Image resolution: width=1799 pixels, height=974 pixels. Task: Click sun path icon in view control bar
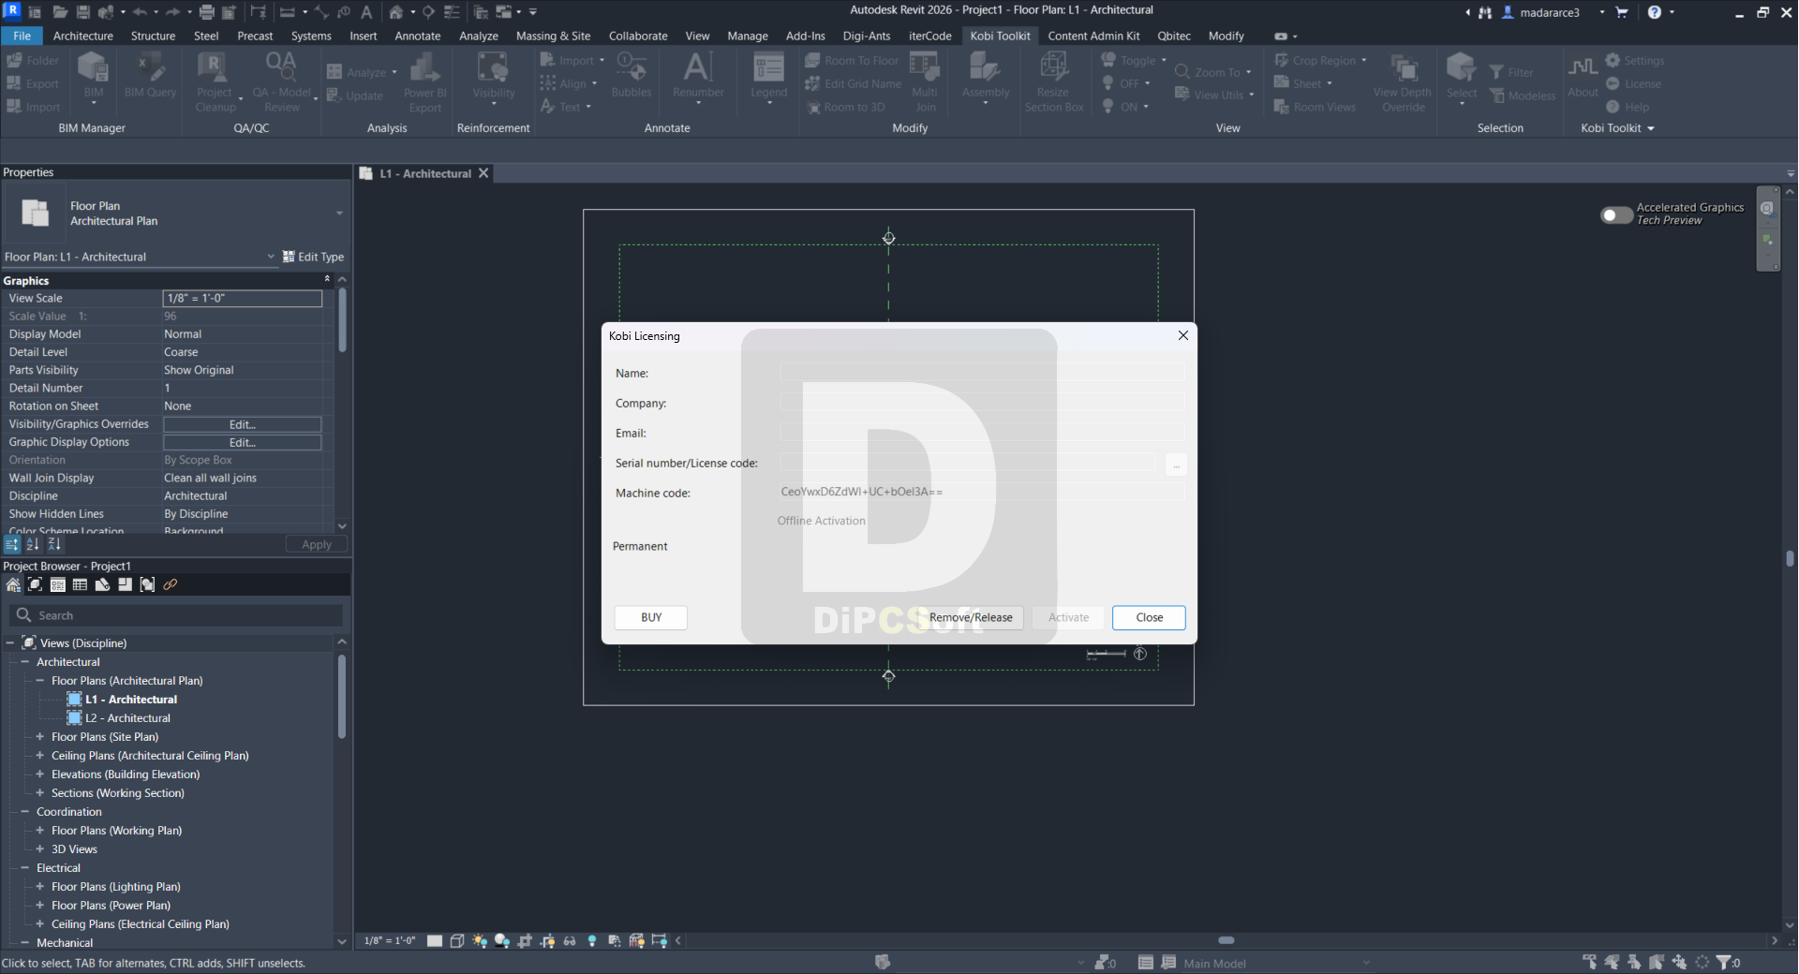point(480,940)
